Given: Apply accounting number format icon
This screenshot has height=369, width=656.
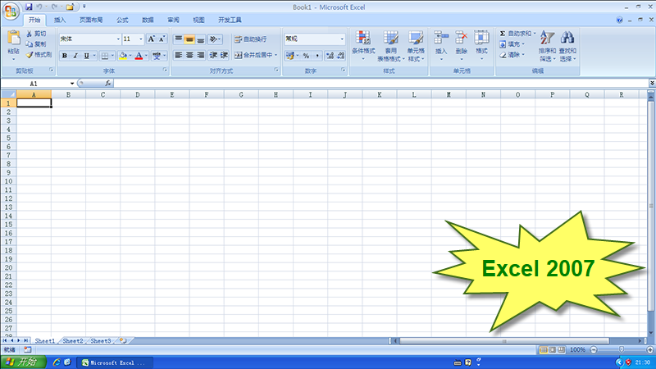Looking at the screenshot, I should 290,56.
